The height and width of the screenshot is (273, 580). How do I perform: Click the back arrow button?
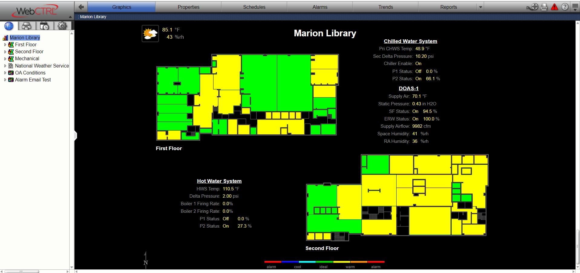point(81,7)
